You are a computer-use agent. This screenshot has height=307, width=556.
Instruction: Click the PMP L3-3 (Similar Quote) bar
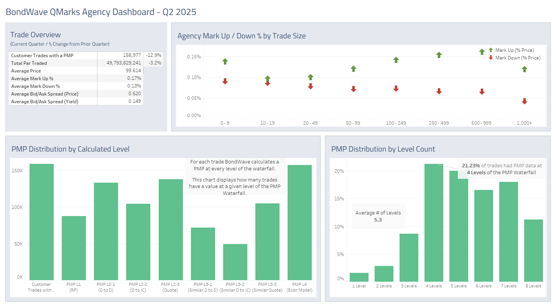click(267, 242)
